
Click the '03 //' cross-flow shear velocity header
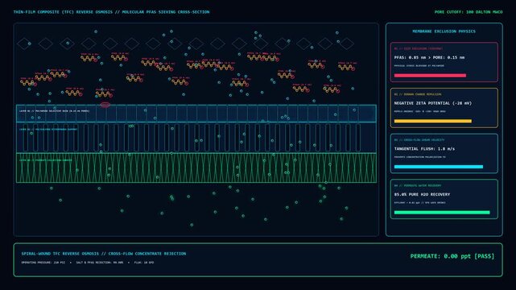point(419,140)
